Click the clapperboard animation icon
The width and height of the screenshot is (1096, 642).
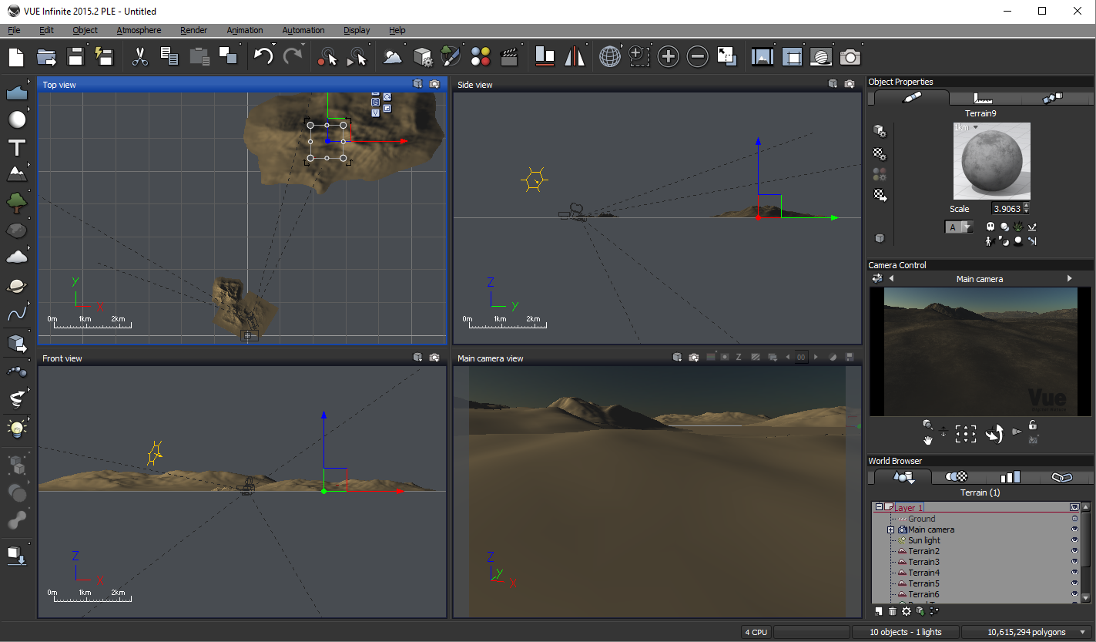pos(508,56)
